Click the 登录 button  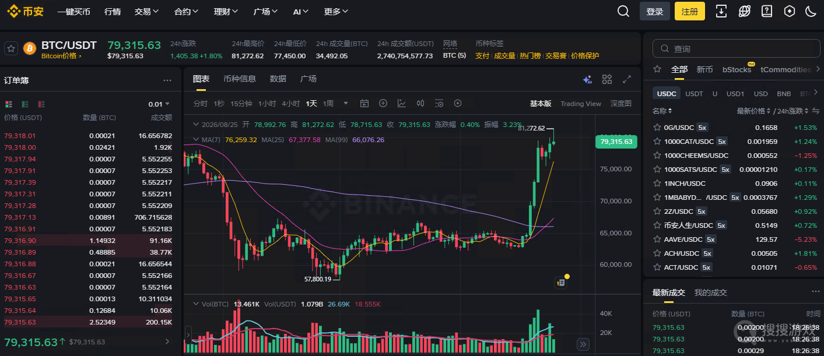point(655,12)
